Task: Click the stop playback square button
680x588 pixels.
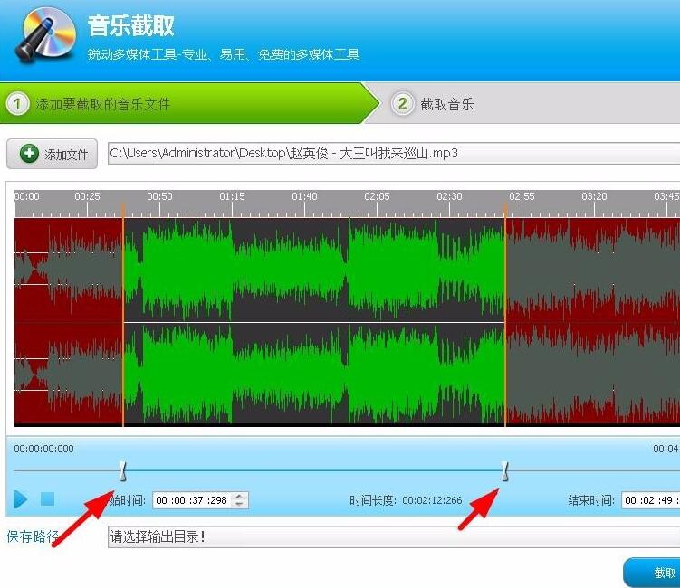Action: (48, 499)
